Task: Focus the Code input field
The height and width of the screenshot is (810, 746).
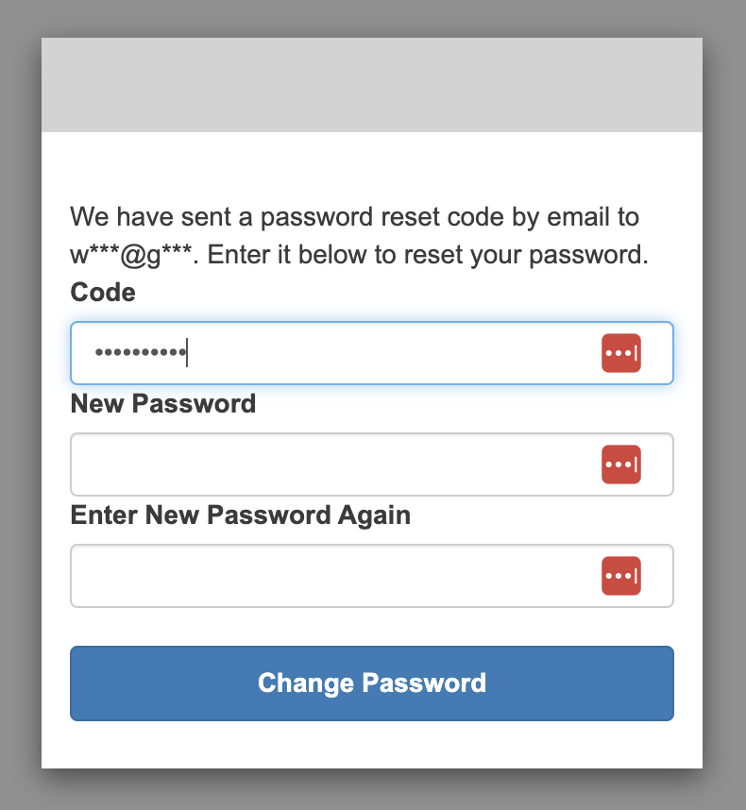Action: click(372, 353)
